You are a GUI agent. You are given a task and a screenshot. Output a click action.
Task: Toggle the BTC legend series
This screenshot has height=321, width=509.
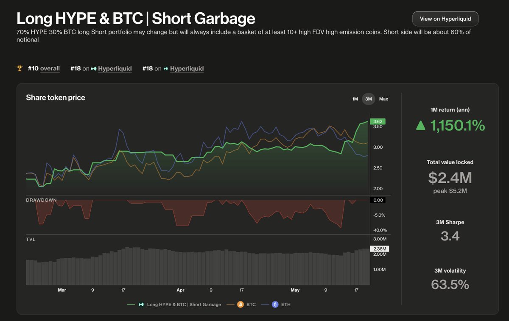tap(242, 304)
